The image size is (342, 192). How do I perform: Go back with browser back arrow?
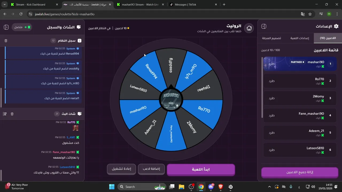5,14
